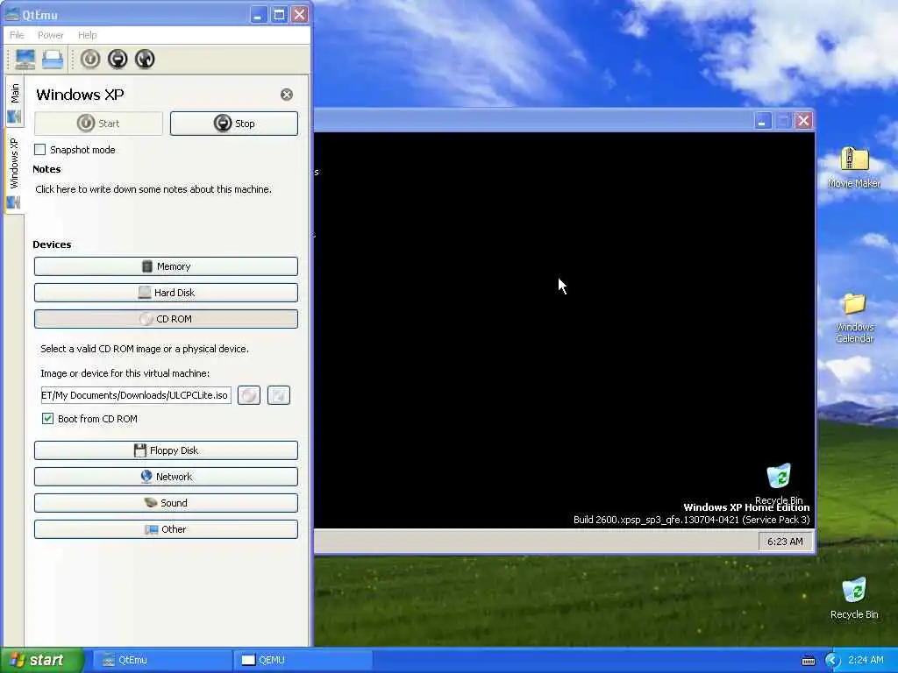Viewport: 898px width, 673px height.
Task: Expand the Memory device section
Action: coord(166,266)
